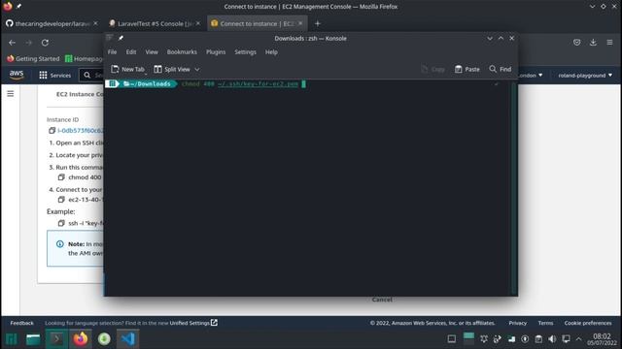Click Cancel on the EC2 connect page
The width and height of the screenshot is (622, 349).
(382, 300)
